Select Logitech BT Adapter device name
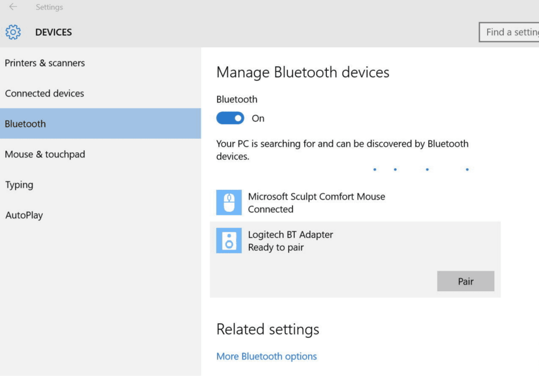This screenshot has height=380, width=539. pos(291,235)
